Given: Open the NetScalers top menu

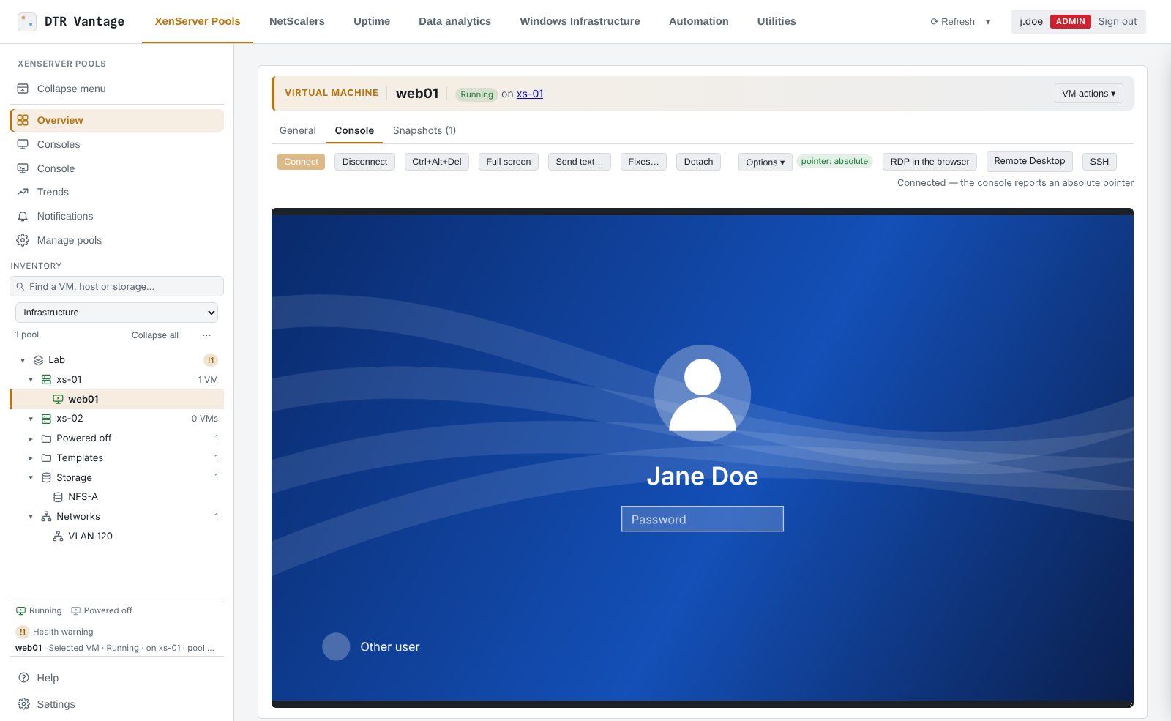Looking at the screenshot, I should pyautogui.click(x=296, y=21).
